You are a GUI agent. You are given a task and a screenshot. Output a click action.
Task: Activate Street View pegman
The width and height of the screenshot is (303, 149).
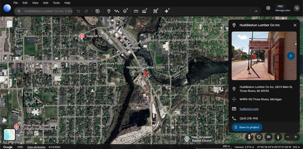click(x=249, y=137)
